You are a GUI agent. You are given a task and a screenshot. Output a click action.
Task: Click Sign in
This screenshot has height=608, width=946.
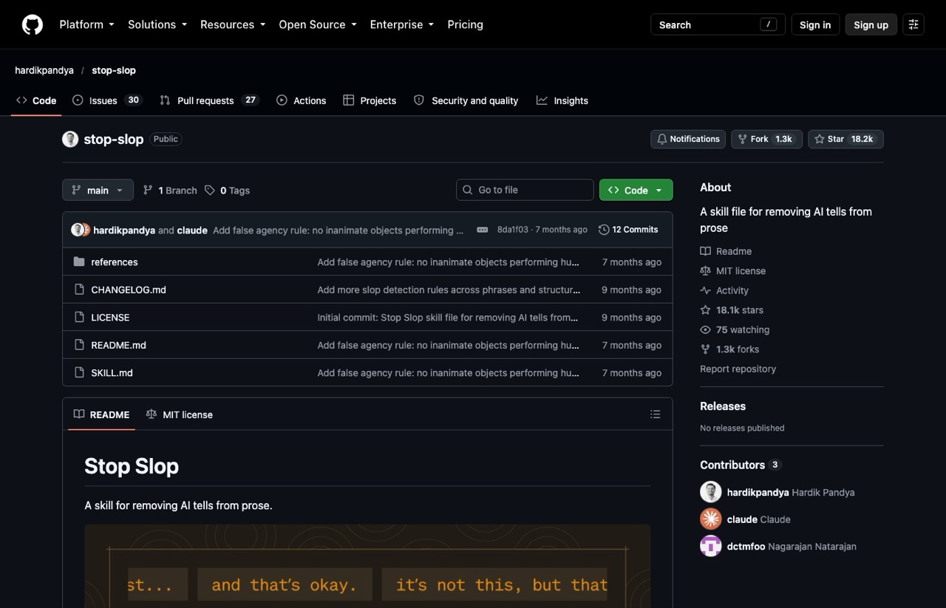coord(815,24)
